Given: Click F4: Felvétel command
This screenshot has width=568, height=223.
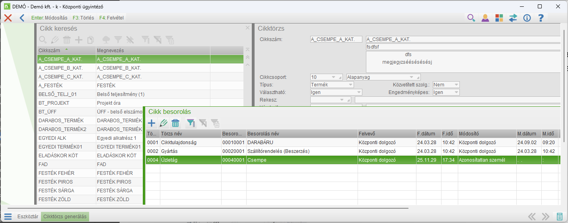Looking at the screenshot, I should [x=111, y=18].
